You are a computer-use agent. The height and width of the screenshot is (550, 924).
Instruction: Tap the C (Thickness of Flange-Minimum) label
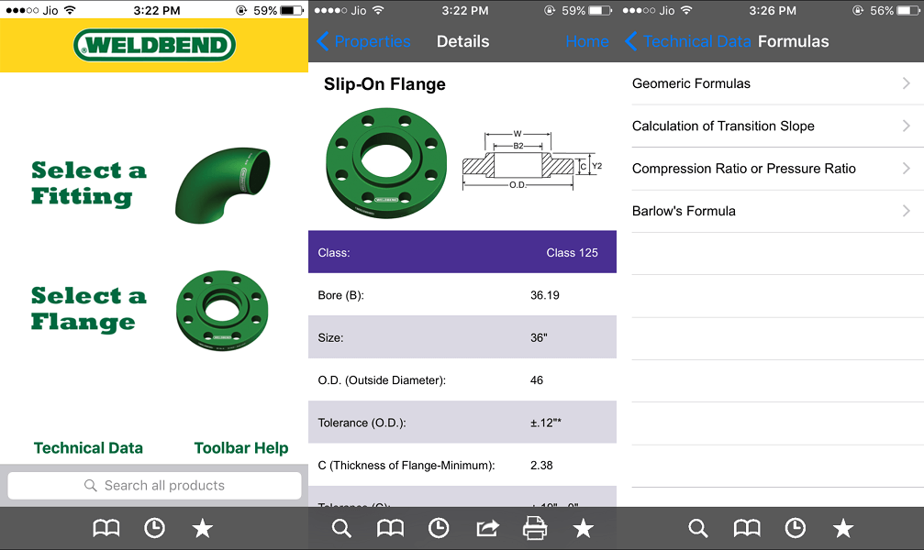click(x=406, y=465)
